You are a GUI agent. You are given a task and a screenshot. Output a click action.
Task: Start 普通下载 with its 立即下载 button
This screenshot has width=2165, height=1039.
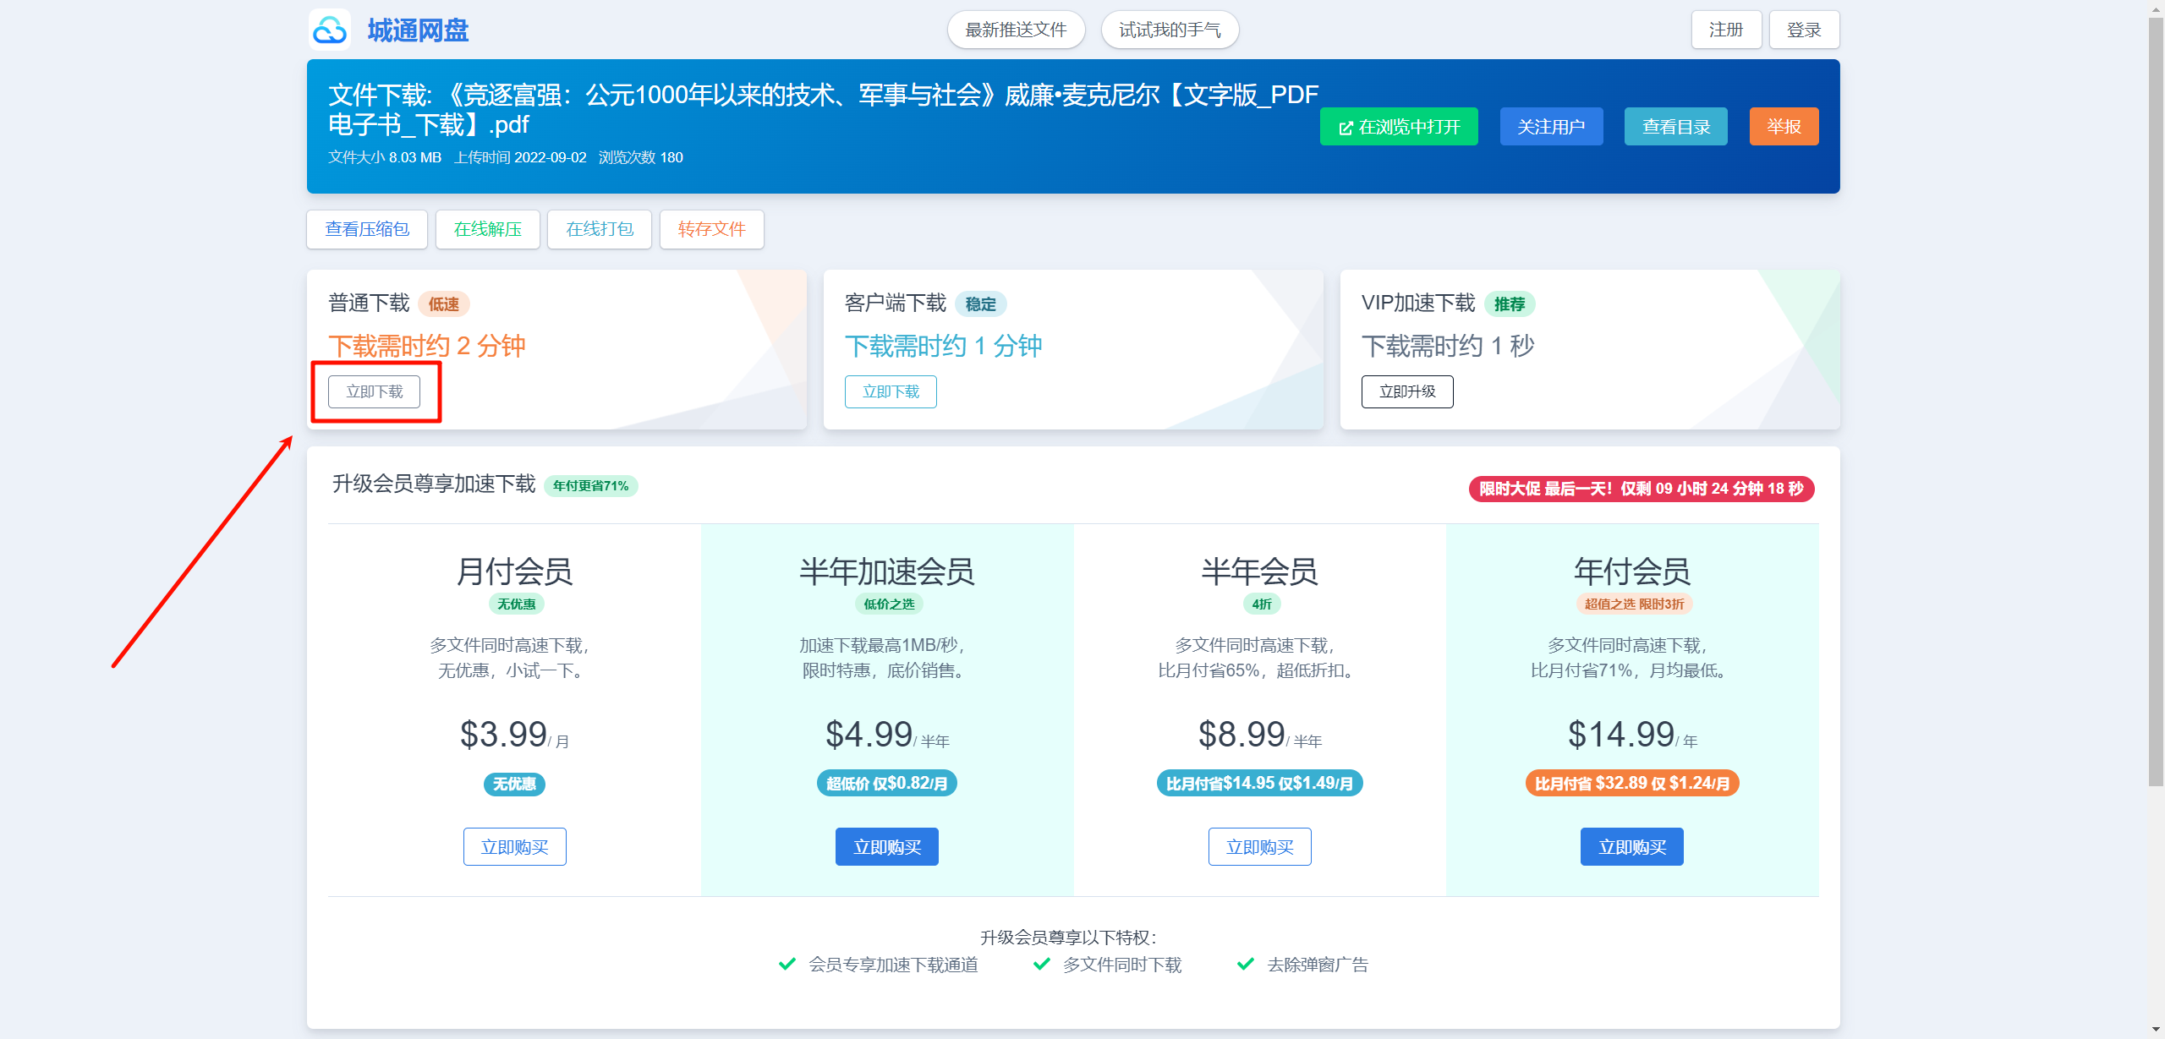coord(374,391)
